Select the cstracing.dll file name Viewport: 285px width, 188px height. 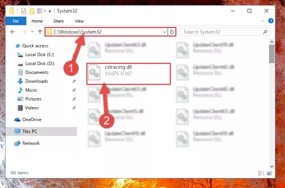click(118, 67)
